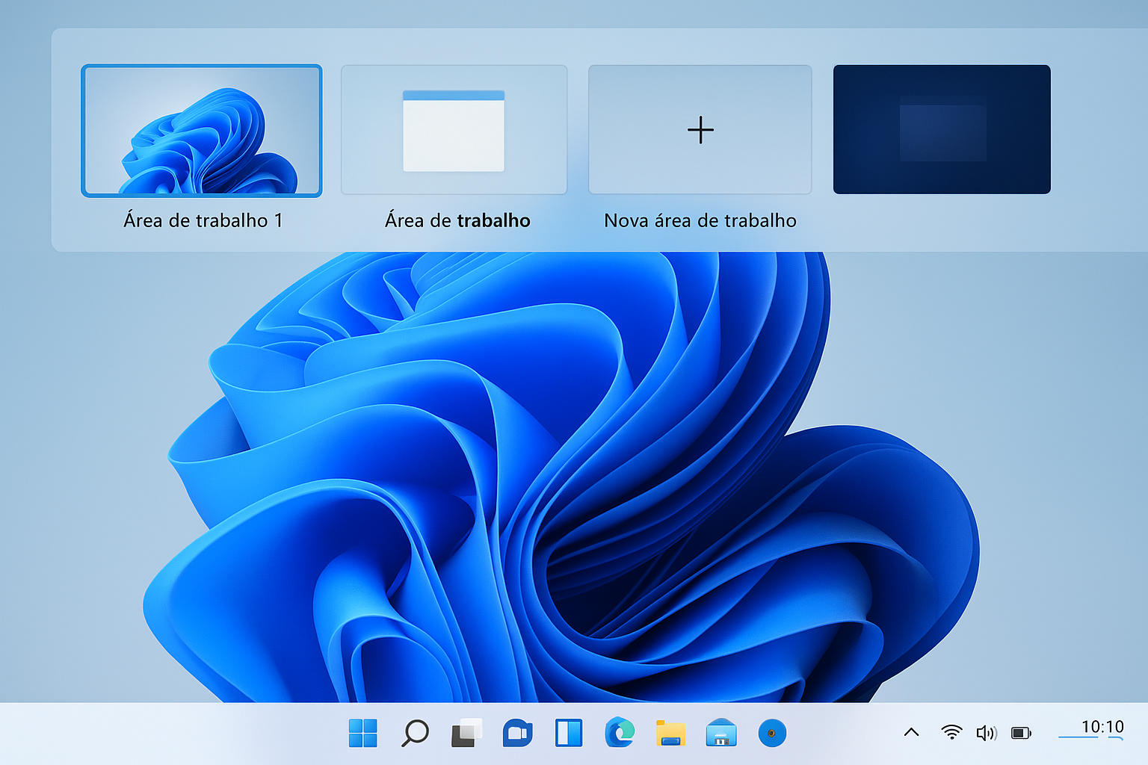Show hidden tray icons chevron
Image resolution: width=1148 pixels, height=765 pixels.
911,732
